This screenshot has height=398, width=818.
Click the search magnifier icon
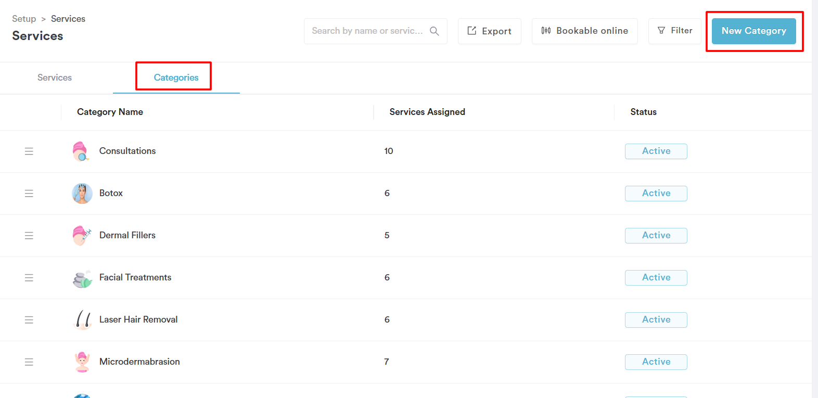pyautogui.click(x=434, y=31)
